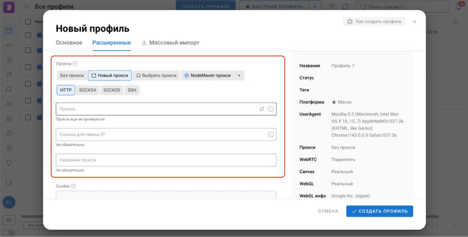Choose the Без прокси option

72,75
